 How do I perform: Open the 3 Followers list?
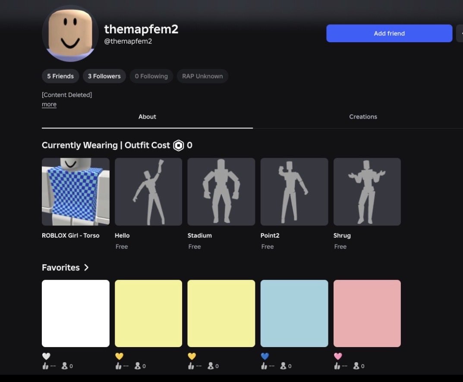point(104,76)
